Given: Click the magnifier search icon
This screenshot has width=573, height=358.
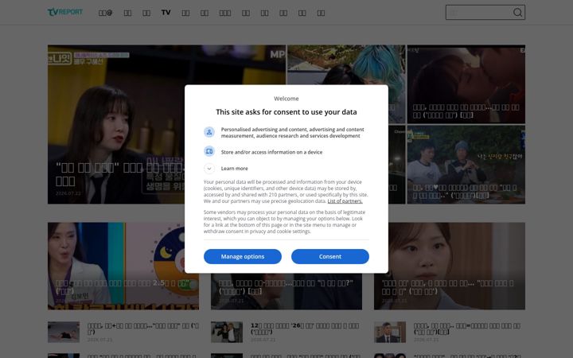Looking at the screenshot, I should [517, 13].
